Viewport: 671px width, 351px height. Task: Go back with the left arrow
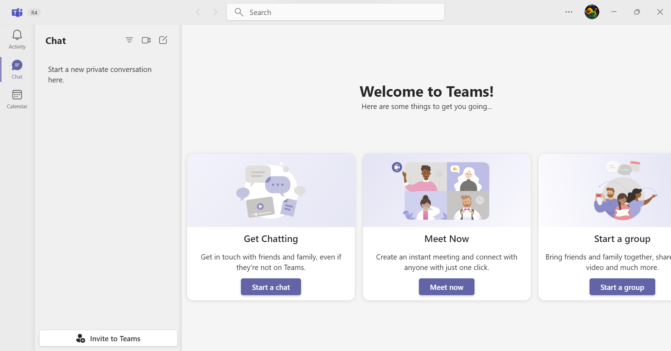(198, 12)
